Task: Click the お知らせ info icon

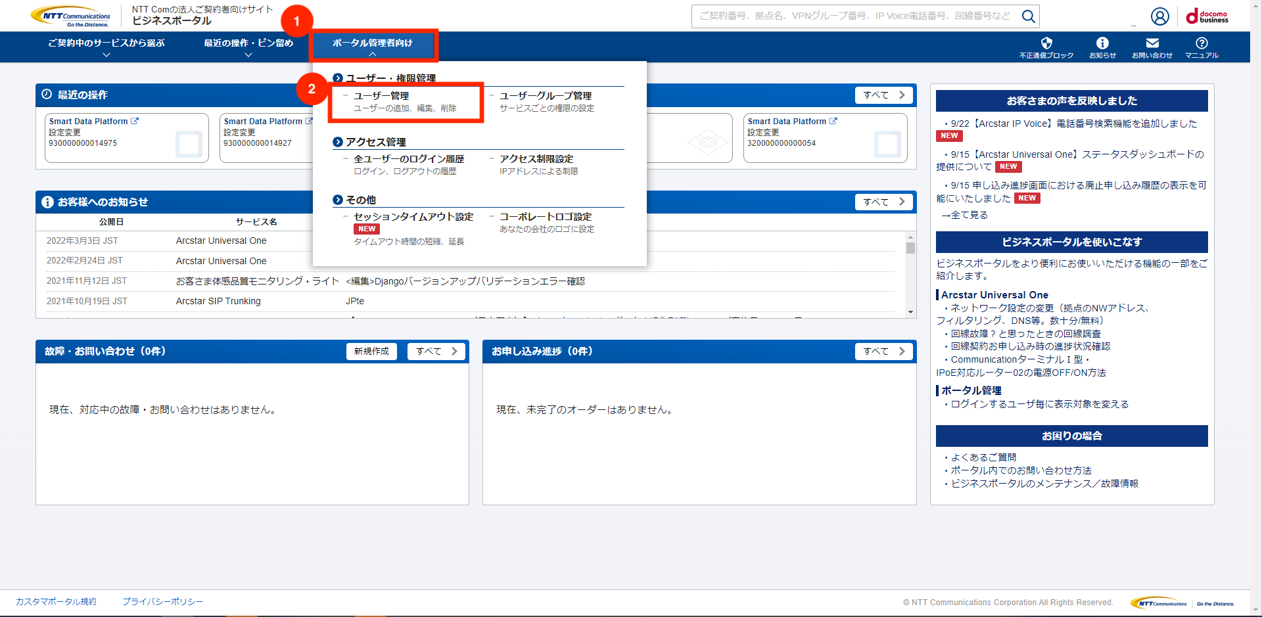Action: click(x=1102, y=47)
